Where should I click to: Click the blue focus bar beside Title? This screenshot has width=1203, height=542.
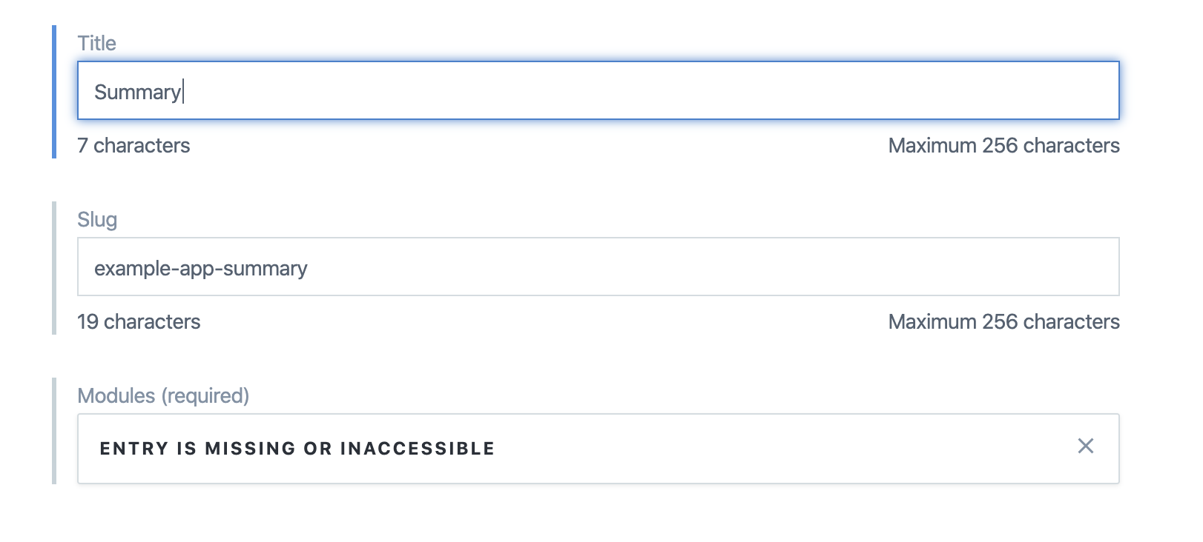(54, 92)
